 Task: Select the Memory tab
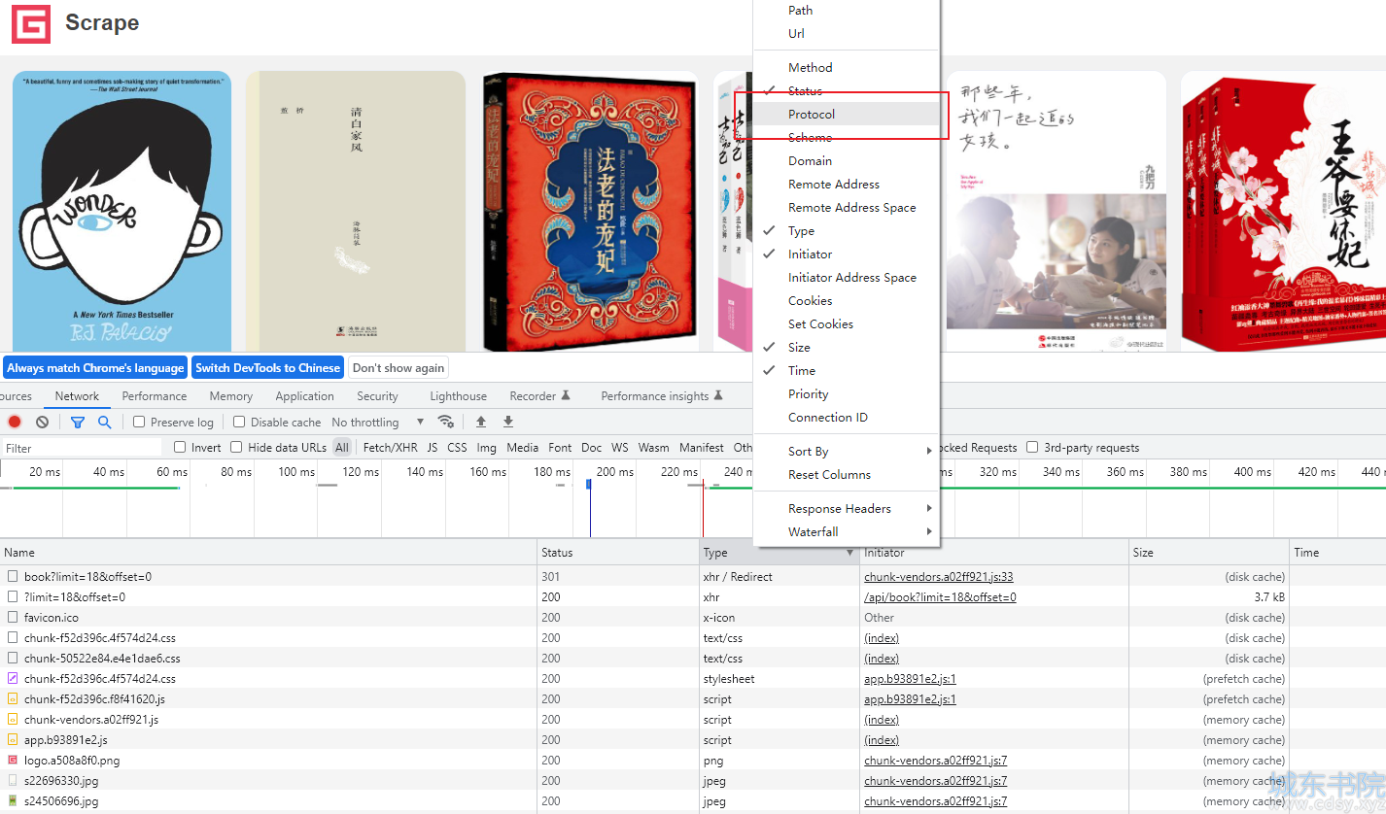tap(230, 395)
